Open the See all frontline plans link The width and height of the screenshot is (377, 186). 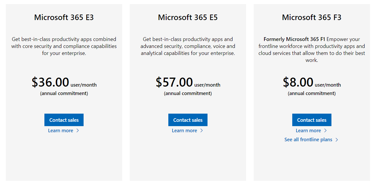pyautogui.click(x=308, y=139)
